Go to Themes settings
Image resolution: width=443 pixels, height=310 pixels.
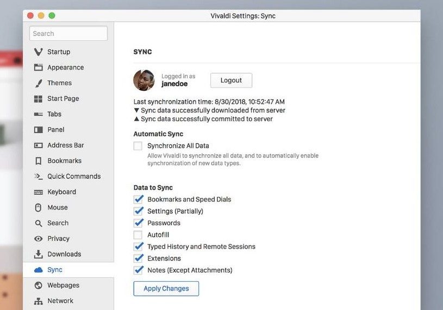coord(68,83)
